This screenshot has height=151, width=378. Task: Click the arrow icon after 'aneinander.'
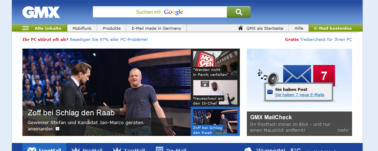[x=58, y=129]
